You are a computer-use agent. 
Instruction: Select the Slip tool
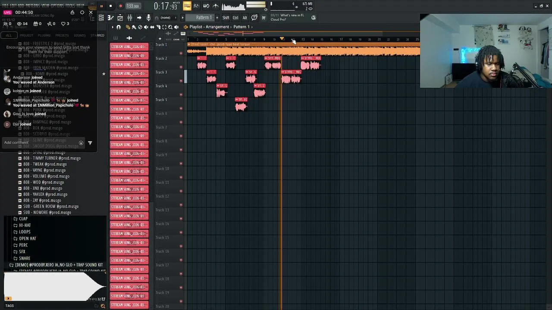coord(152,27)
